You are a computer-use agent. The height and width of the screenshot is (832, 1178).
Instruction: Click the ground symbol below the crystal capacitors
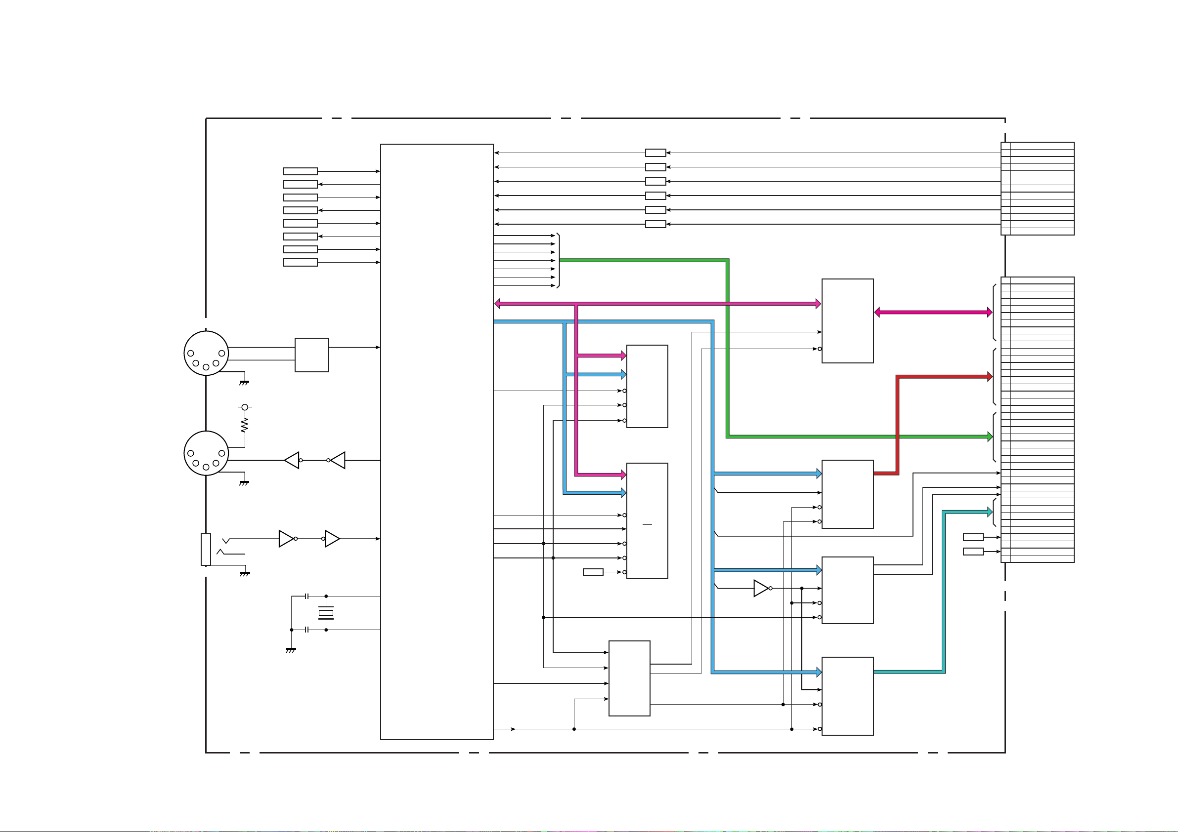pos(291,649)
